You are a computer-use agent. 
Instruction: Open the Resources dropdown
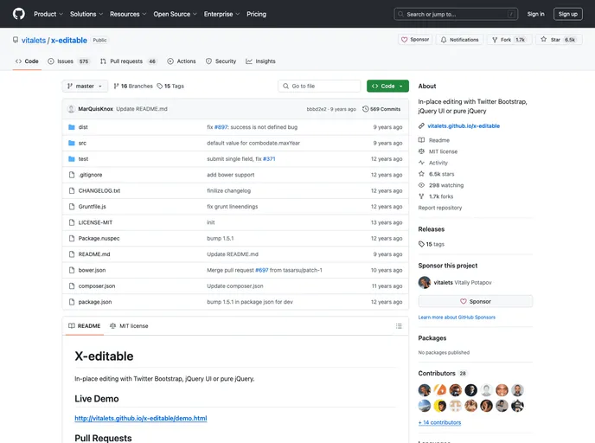point(128,14)
